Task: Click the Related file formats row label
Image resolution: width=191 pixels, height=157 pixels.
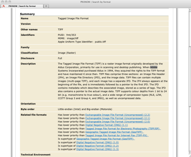Action: 34,115
